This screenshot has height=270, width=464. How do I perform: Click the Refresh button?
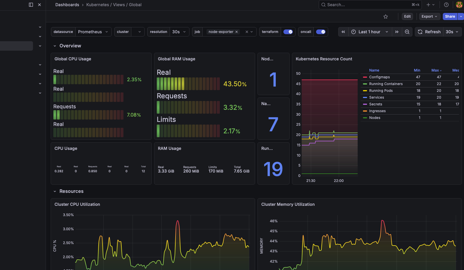[x=429, y=32]
